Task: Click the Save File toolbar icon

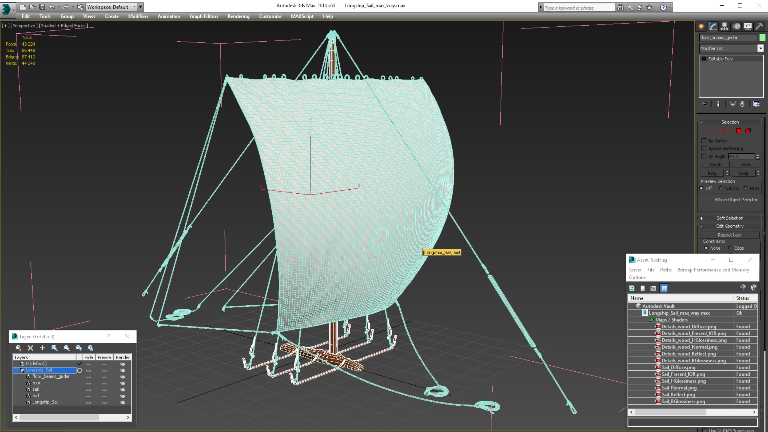Action: pyautogui.click(x=42, y=7)
